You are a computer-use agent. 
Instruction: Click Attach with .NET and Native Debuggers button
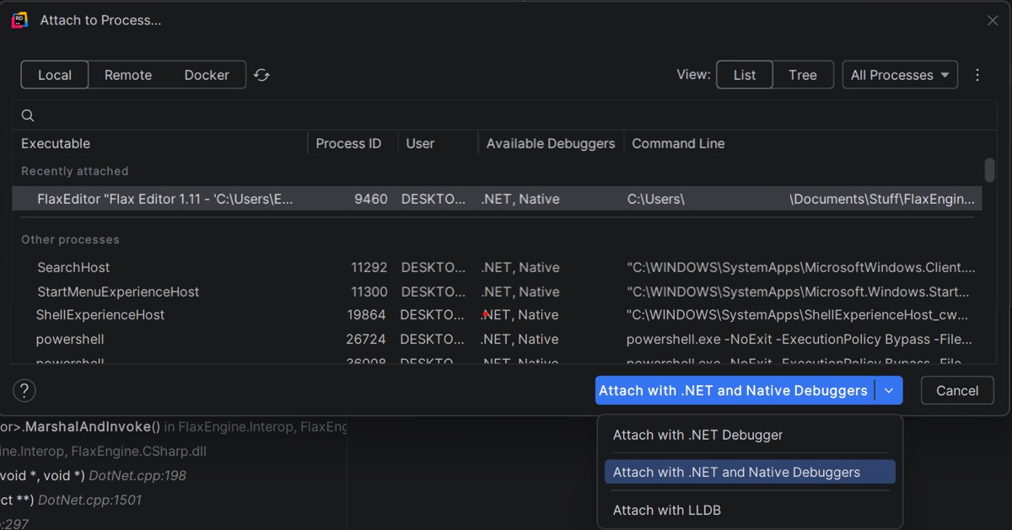pos(733,391)
